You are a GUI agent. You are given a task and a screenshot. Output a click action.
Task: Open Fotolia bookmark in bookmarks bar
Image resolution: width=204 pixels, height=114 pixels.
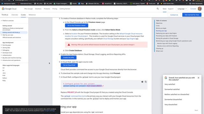click(73, 3)
